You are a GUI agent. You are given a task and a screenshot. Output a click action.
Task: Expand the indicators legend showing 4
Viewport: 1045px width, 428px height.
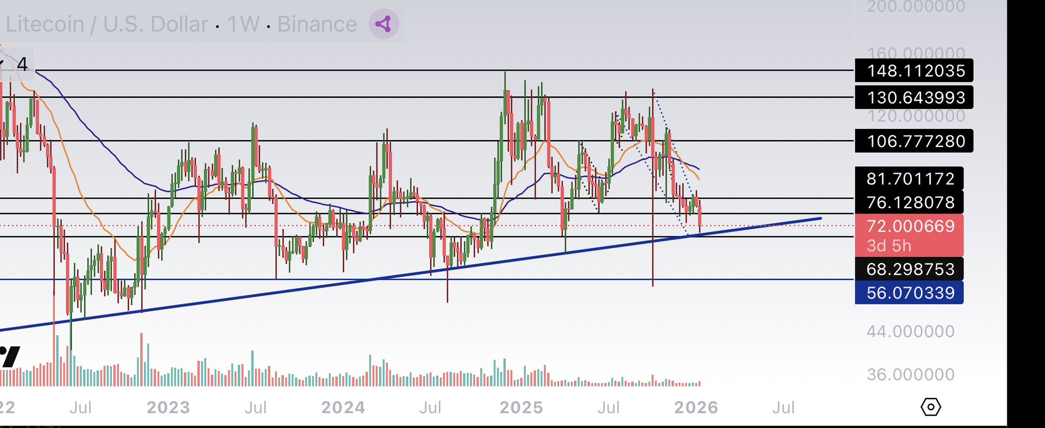tap(17, 65)
